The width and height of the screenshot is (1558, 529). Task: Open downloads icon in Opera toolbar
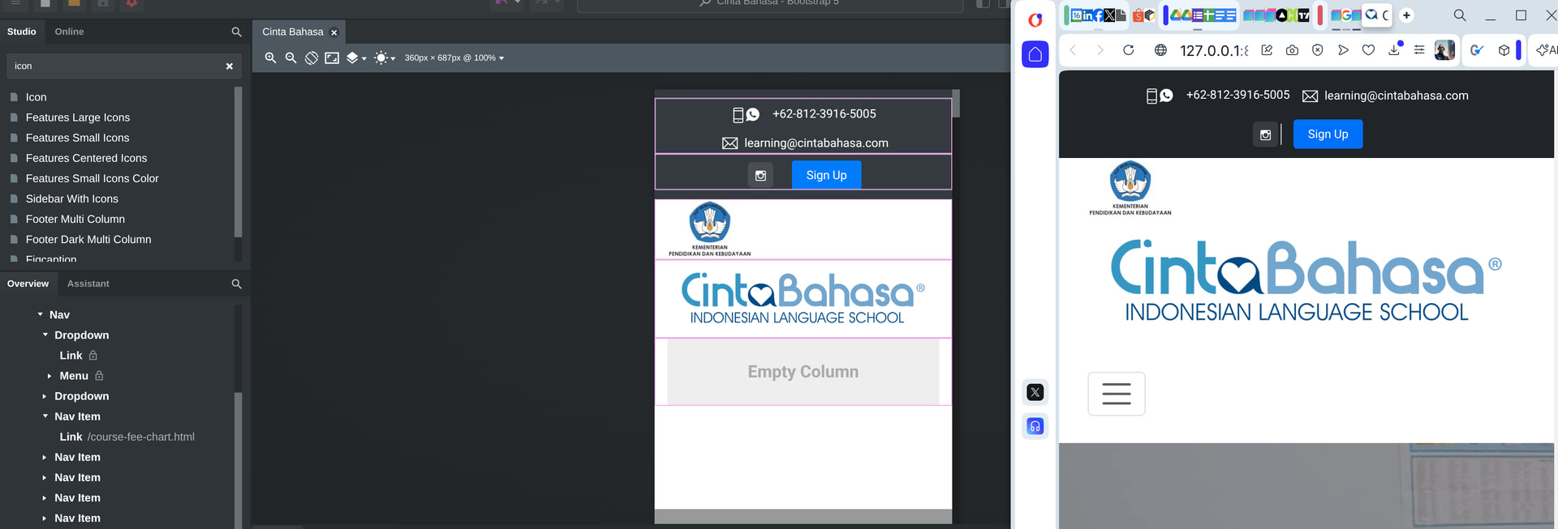tap(1394, 50)
